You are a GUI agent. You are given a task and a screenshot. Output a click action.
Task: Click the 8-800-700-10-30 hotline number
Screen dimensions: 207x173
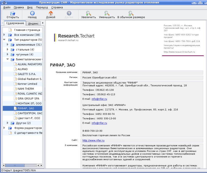click(x=92, y=131)
